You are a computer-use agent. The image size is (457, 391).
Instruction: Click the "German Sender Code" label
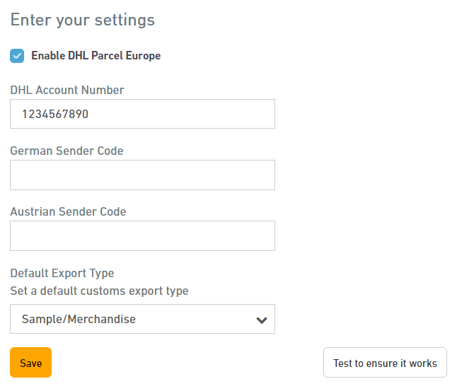(x=66, y=151)
